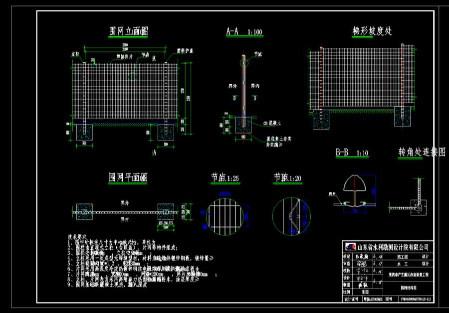The image size is (449, 313).
Task: Select the 梯形坡度处 heading text
Action: pos(371,31)
